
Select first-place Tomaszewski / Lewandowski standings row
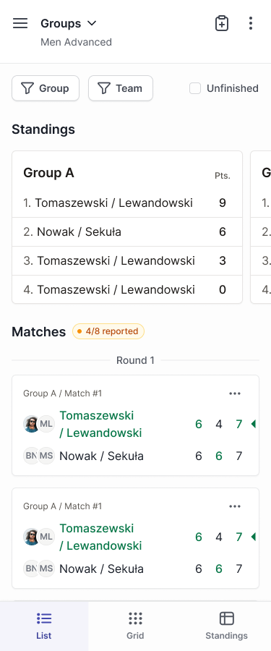(x=127, y=203)
